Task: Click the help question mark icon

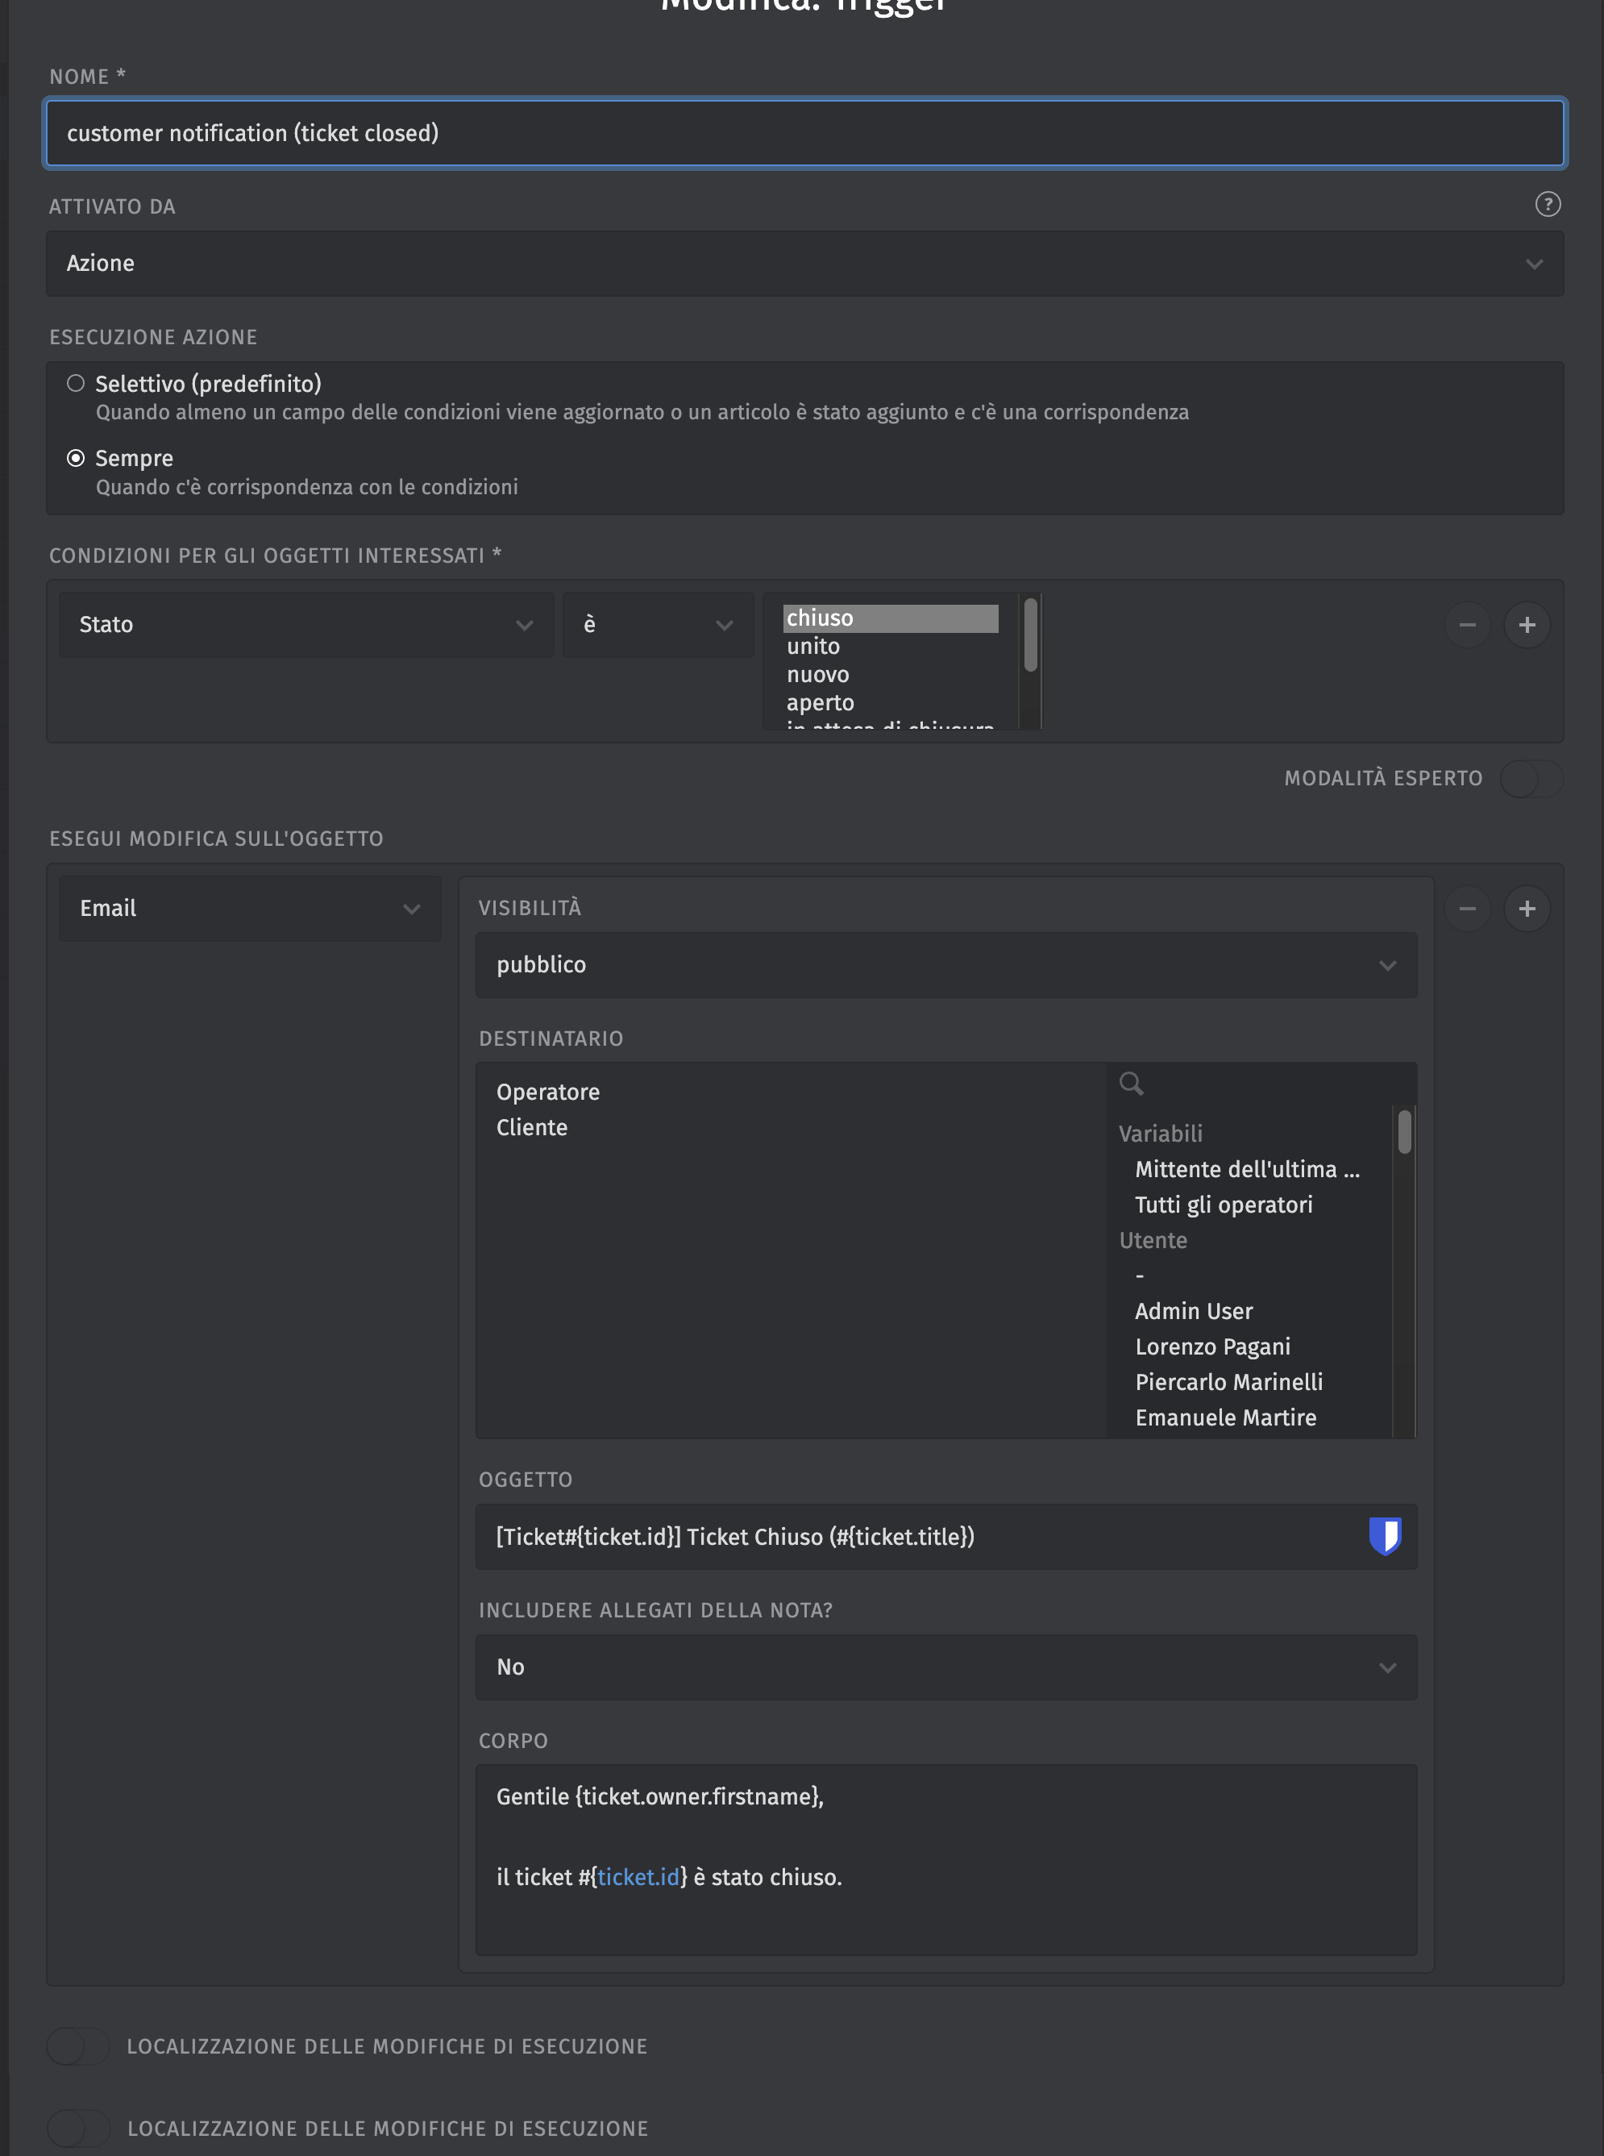Action: tap(1548, 204)
